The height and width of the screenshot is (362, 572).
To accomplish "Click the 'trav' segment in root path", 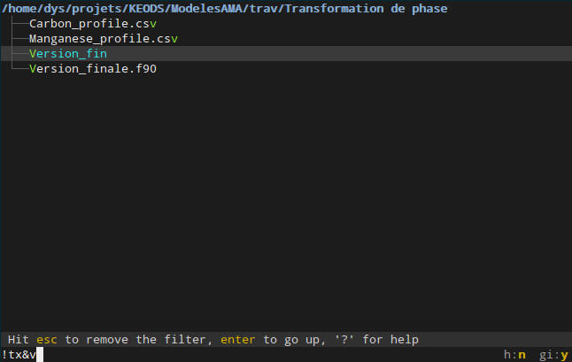I will 263,8.
